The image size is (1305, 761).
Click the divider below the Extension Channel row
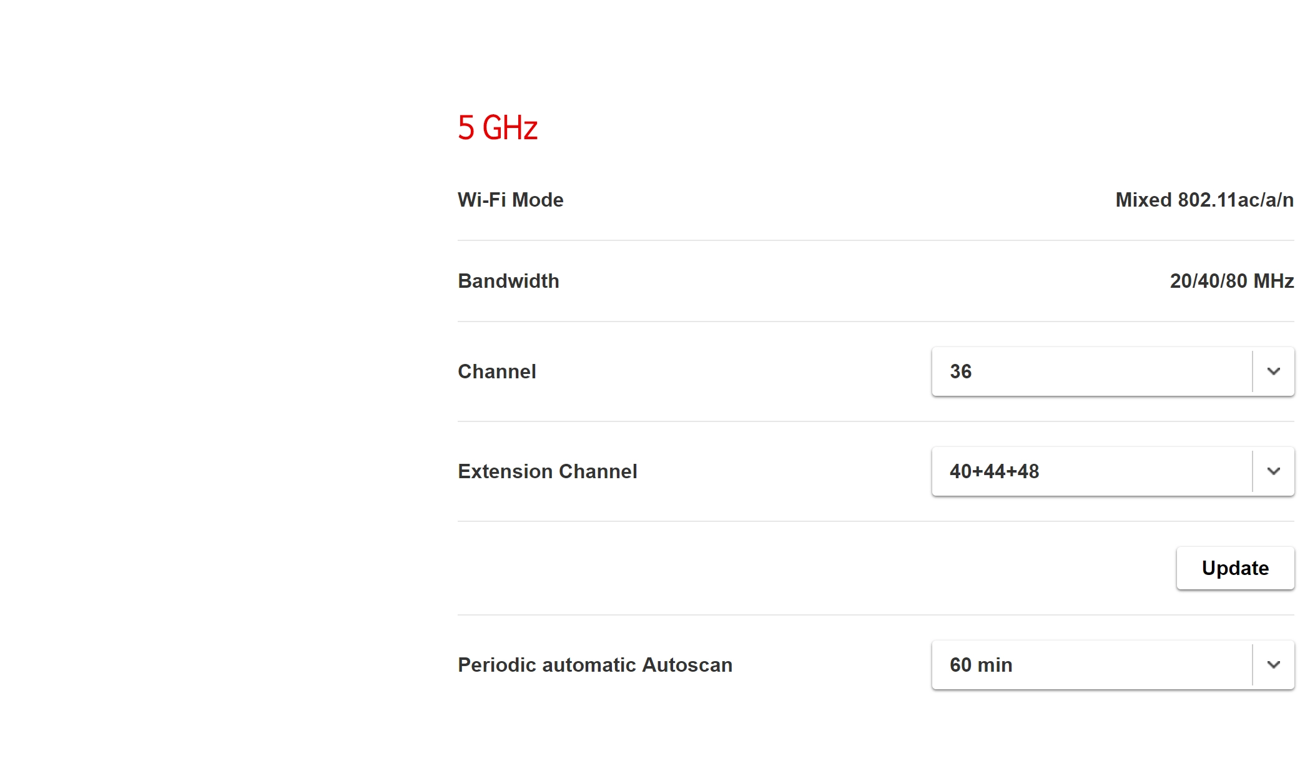click(x=875, y=521)
